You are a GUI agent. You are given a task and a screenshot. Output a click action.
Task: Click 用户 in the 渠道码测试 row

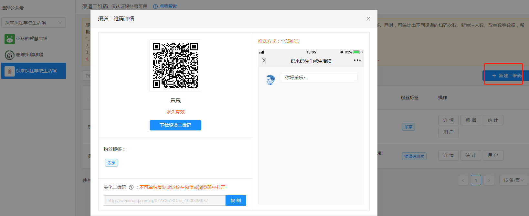pos(493,155)
